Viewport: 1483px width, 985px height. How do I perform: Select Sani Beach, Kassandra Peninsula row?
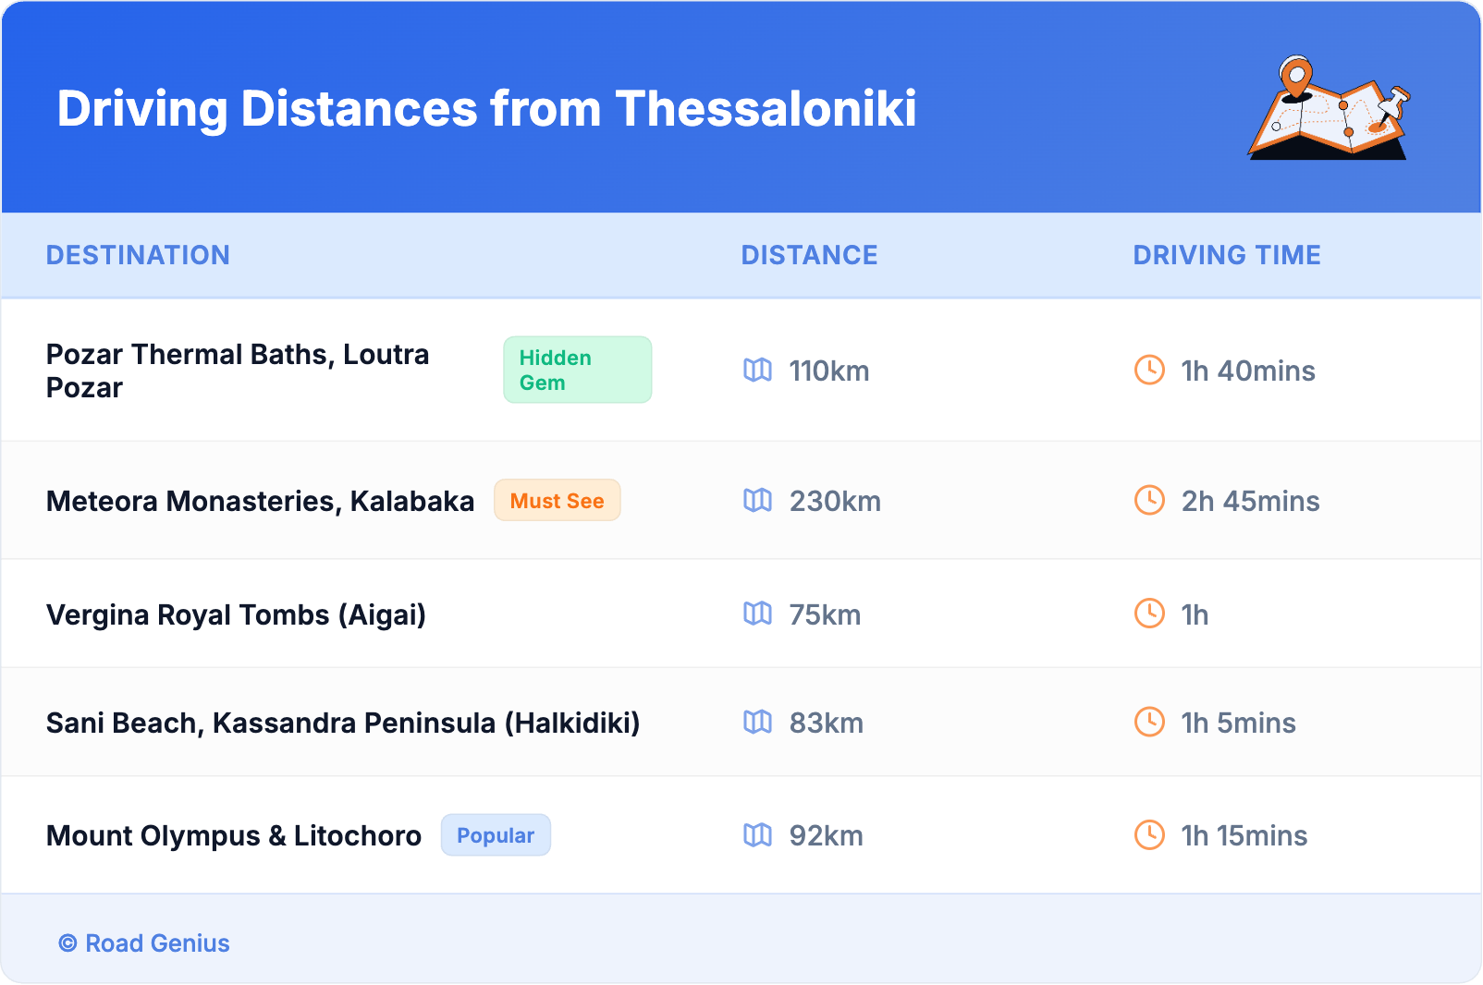click(x=343, y=723)
